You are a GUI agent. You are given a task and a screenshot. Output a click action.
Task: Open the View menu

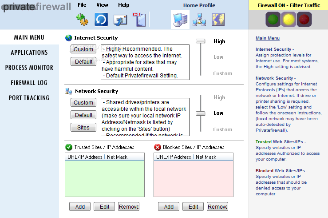coord(102,5)
